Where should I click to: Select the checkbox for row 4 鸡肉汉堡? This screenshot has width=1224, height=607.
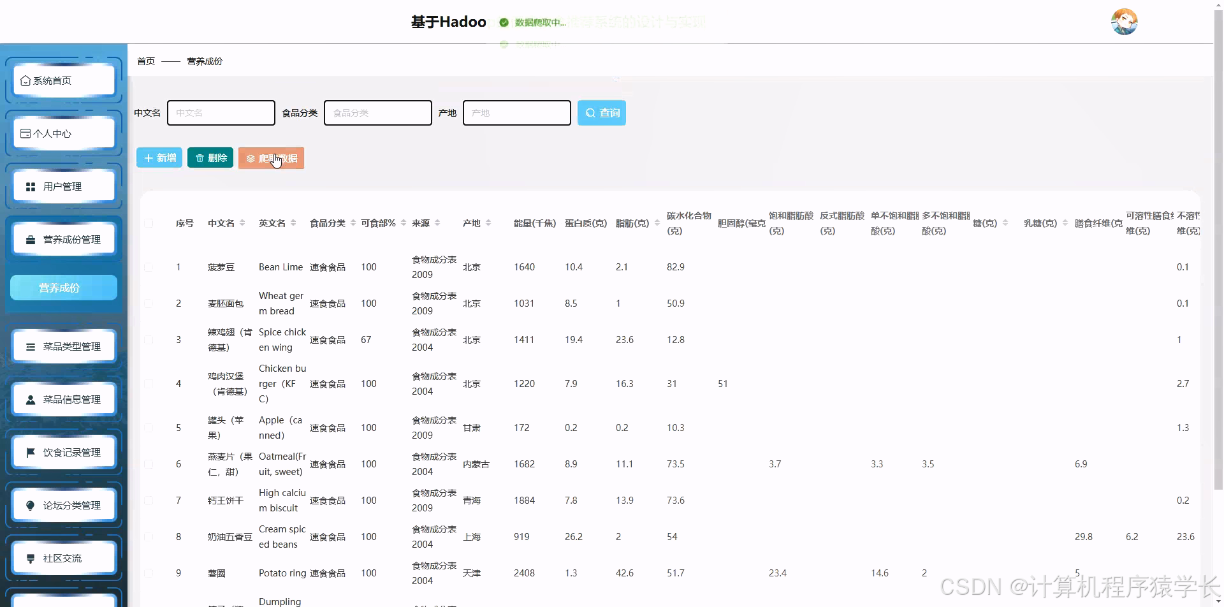[149, 384]
